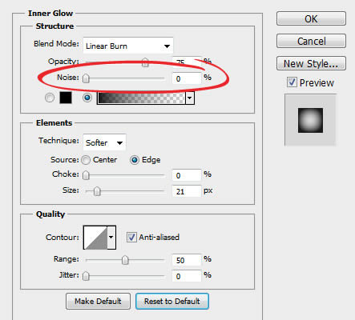Click the Contour curve thumbnail
This screenshot has height=320, width=355.
(x=95, y=238)
